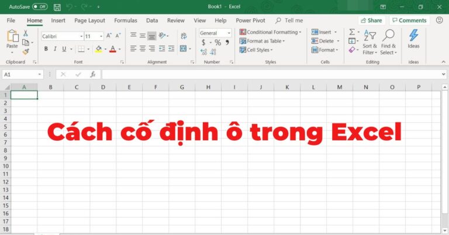The height and width of the screenshot is (235, 449).
Task: Click the Name Box showing A1
Action: (19, 74)
